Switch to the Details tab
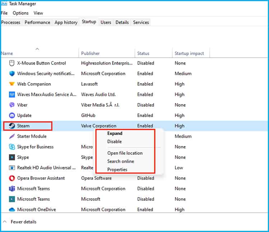Viewport: 269px width, 232px height. [x=122, y=23]
